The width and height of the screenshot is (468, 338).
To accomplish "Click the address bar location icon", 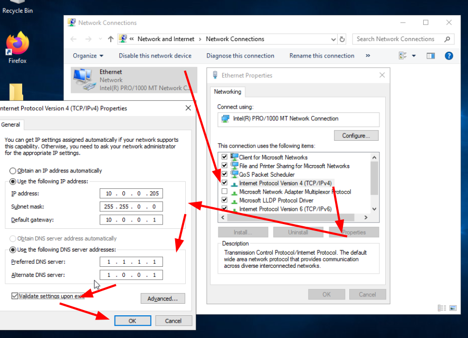I will tap(122, 39).
